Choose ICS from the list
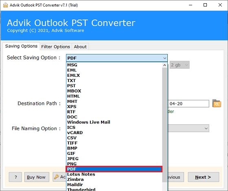The image size is (228, 191). (x=114, y=128)
